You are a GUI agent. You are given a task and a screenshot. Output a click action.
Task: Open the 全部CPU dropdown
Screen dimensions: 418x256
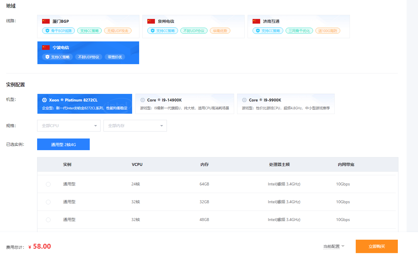point(69,126)
